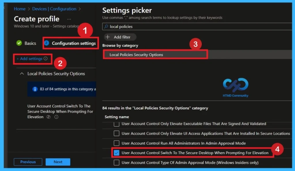Image resolution: width=295 pixels, height=171 pixels.
Task: Click the info icon next to Add settings
Action: [46, 58]
